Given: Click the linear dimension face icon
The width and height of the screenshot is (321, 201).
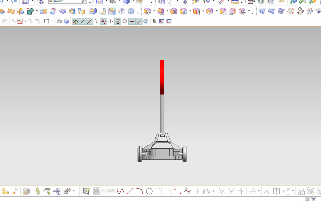Looking at the screenshot, I should (210, 11).
